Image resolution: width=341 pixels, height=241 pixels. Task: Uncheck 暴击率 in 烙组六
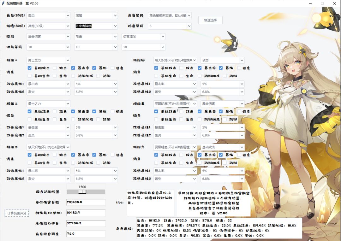(x=200, y=155)
